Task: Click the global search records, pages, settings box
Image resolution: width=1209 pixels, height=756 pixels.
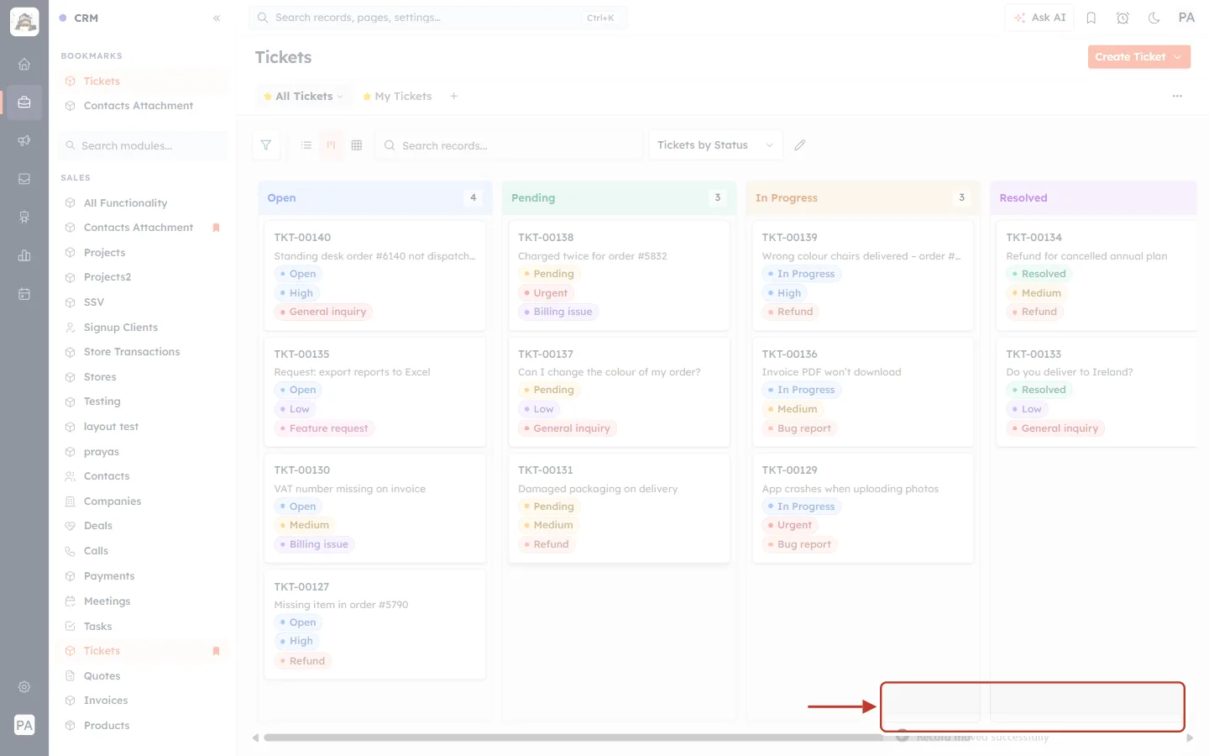Action: (438, 18)
